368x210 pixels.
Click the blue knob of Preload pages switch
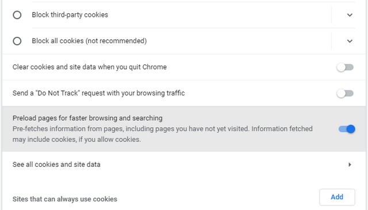click(x=351, y=129)
